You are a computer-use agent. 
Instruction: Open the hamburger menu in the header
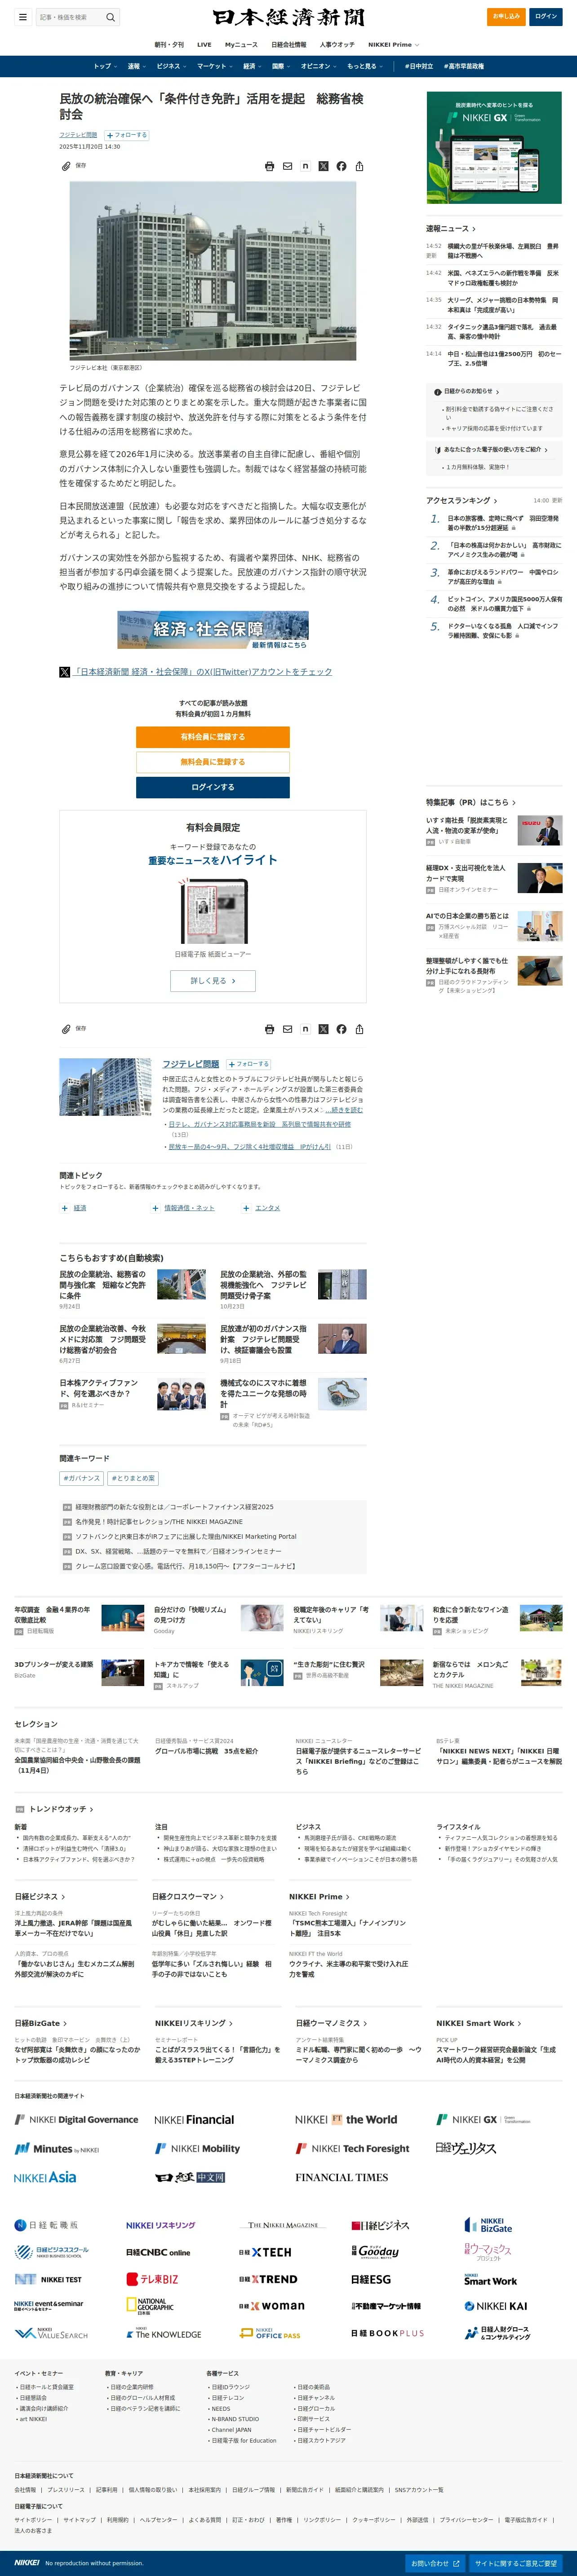click(22, 17)
